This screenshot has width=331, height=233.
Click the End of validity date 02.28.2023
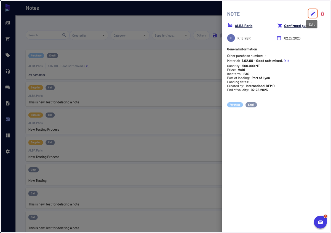pyautogui.click(x=259, y=90)
